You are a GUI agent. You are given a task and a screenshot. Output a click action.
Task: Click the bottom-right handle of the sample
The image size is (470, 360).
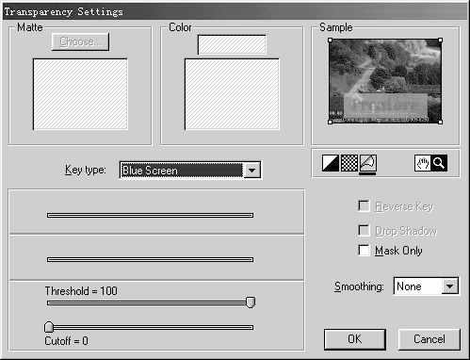[440, 122]
